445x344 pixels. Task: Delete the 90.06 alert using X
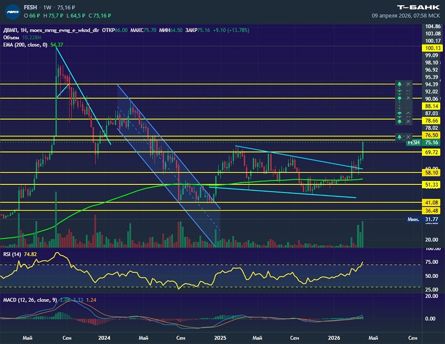click(x=408, y=98)
